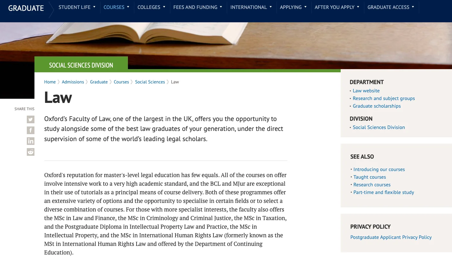Open the International navigation menu
Viewport: 452px width, 258px height.
tap(251, 7)
